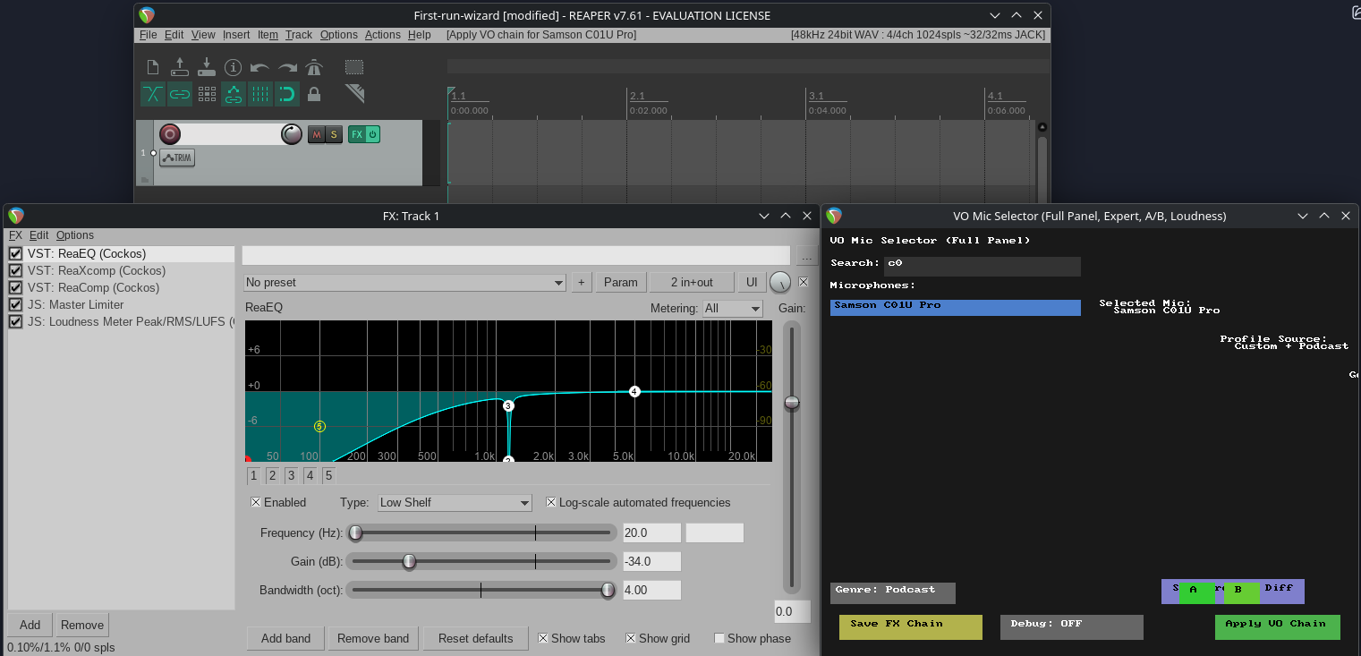Click the Gain (dB) horizontal slider
Screen dimensions: 1361x656
pyautogui.click(x=482, y=562)
